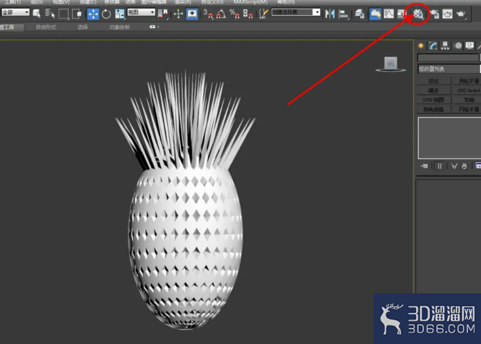
Task: Click the Pin Stack icon
Action: (x=425, y=166)
